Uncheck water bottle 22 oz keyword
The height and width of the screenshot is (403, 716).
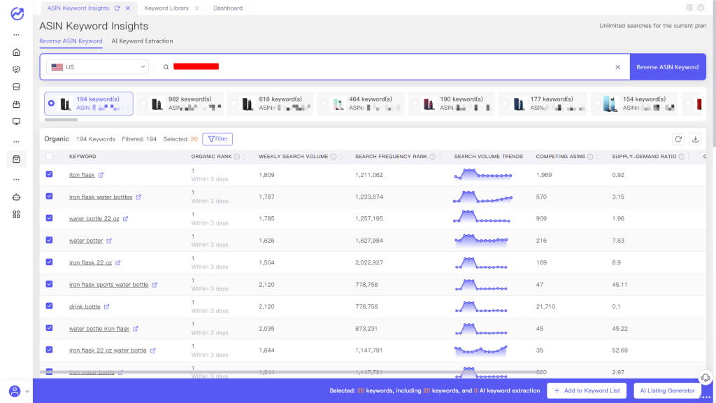(x=50, y=218)
